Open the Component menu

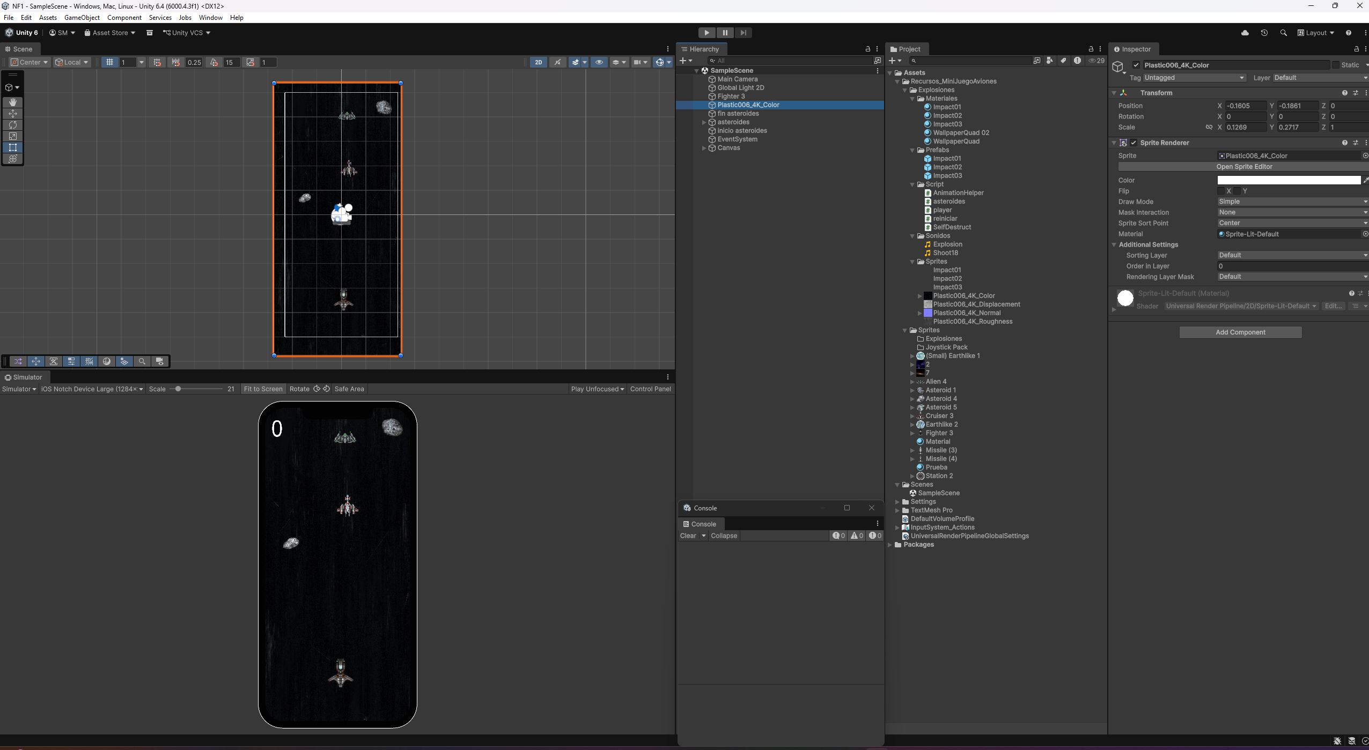click(124, 18)
